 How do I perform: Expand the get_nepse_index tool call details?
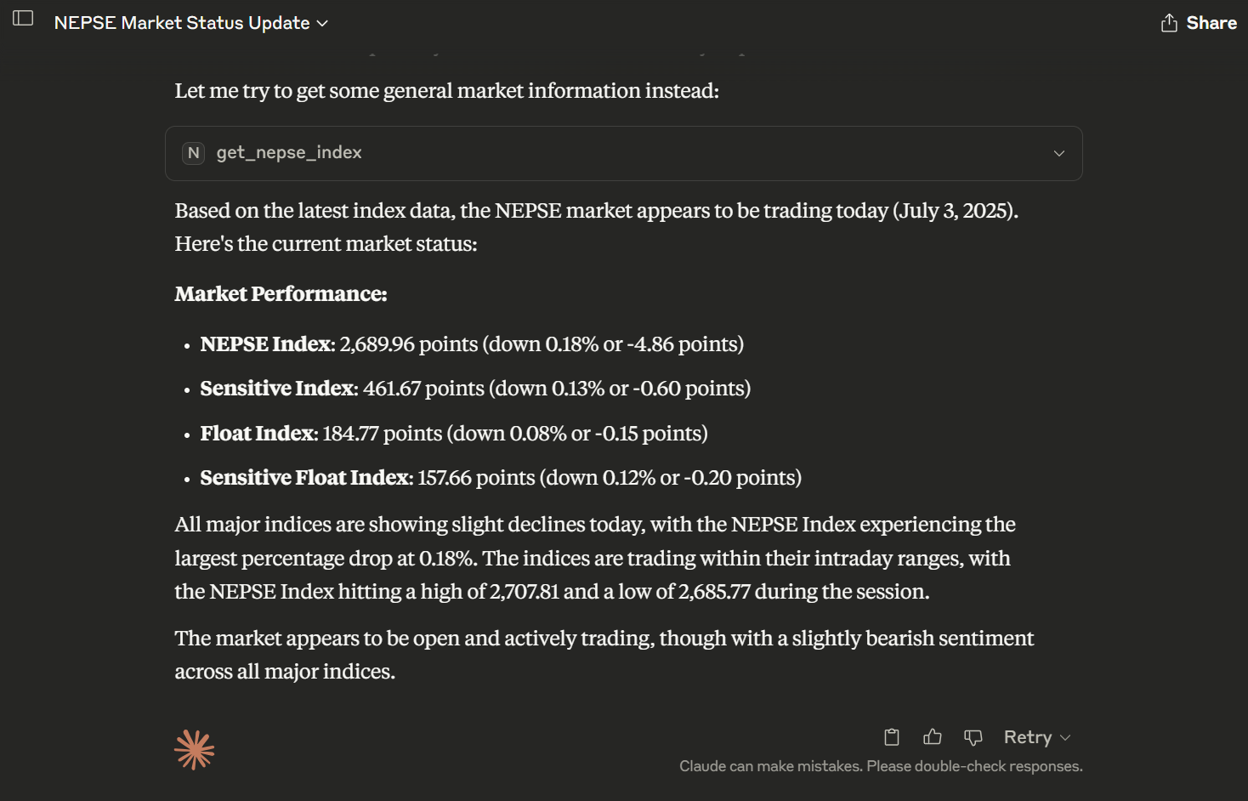1058,153
